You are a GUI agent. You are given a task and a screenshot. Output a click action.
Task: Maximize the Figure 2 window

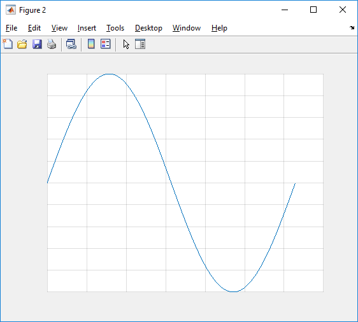[x=313, y=10]
